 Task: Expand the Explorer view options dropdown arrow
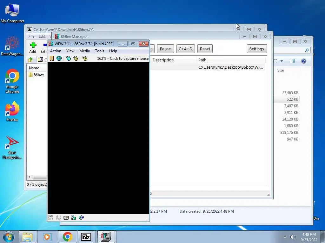(282, 61)
